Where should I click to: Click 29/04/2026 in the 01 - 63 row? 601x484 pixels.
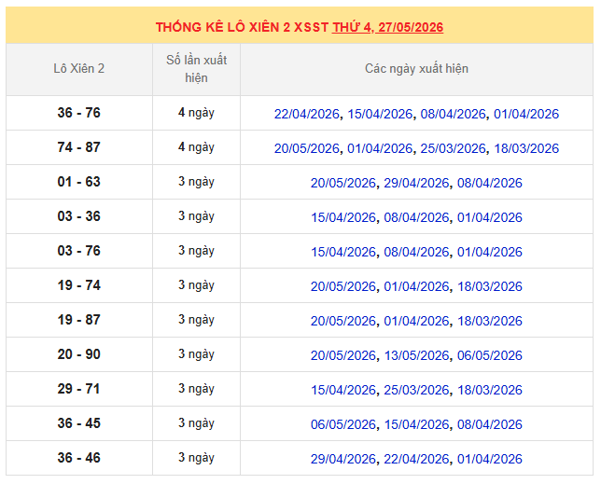416,183
